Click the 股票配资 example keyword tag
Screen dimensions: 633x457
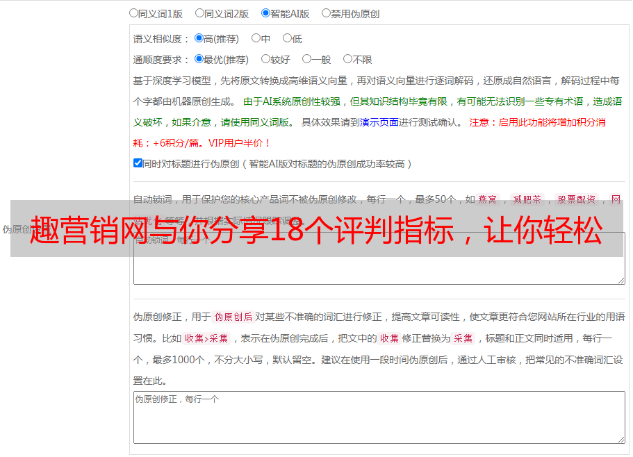[577, 199]
